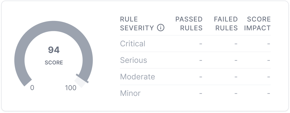The image size is (290, 113).
Task: Select the Passed Rules column header
Action: click(x=189, y=24)
